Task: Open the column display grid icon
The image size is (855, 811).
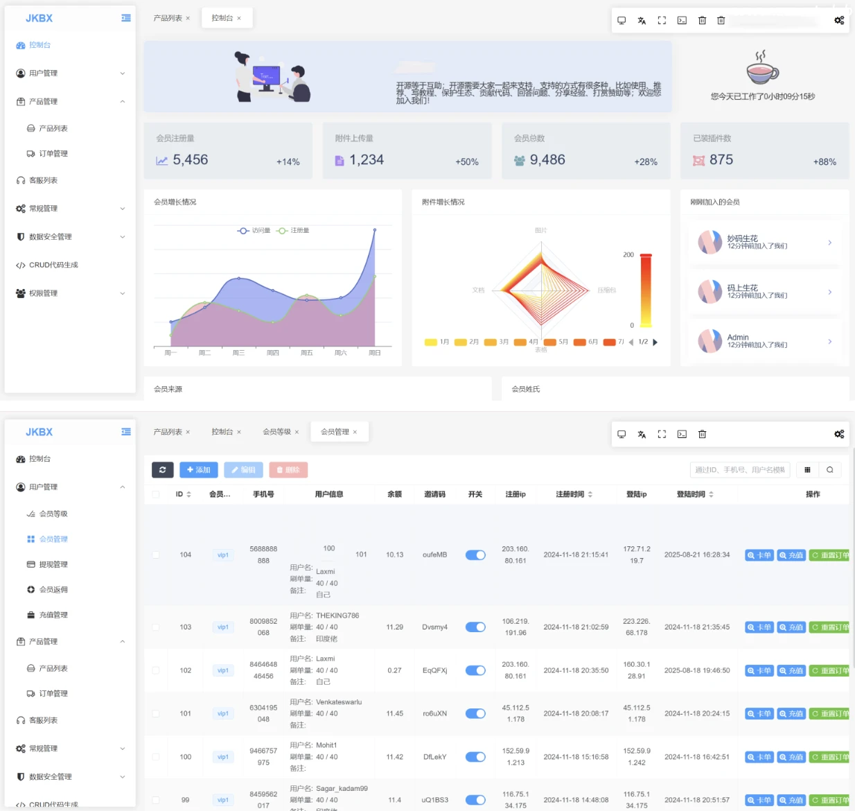Action: click(807, 470)
